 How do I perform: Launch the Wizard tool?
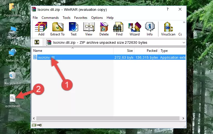tap(135, 29)
